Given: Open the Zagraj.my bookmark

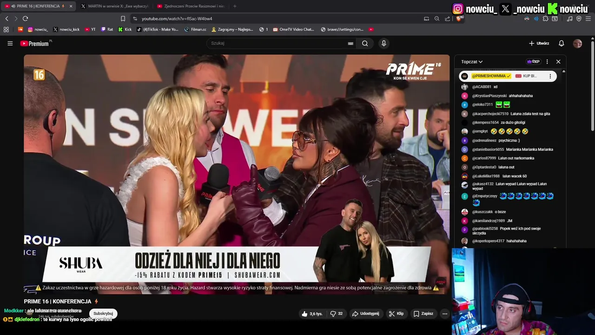Looking at the screenshot, I should 232,29.
